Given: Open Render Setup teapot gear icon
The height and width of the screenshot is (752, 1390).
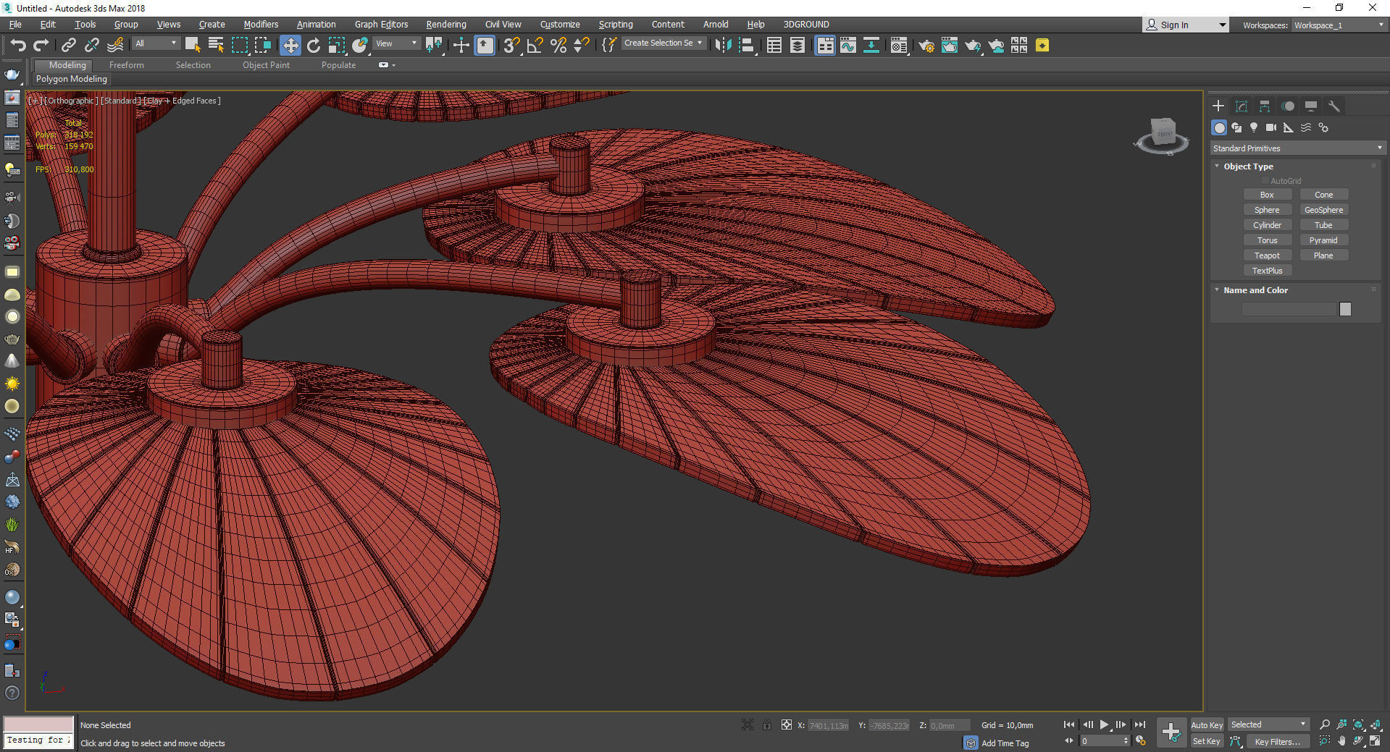Looking at the screenshot, I should [926, 46].
